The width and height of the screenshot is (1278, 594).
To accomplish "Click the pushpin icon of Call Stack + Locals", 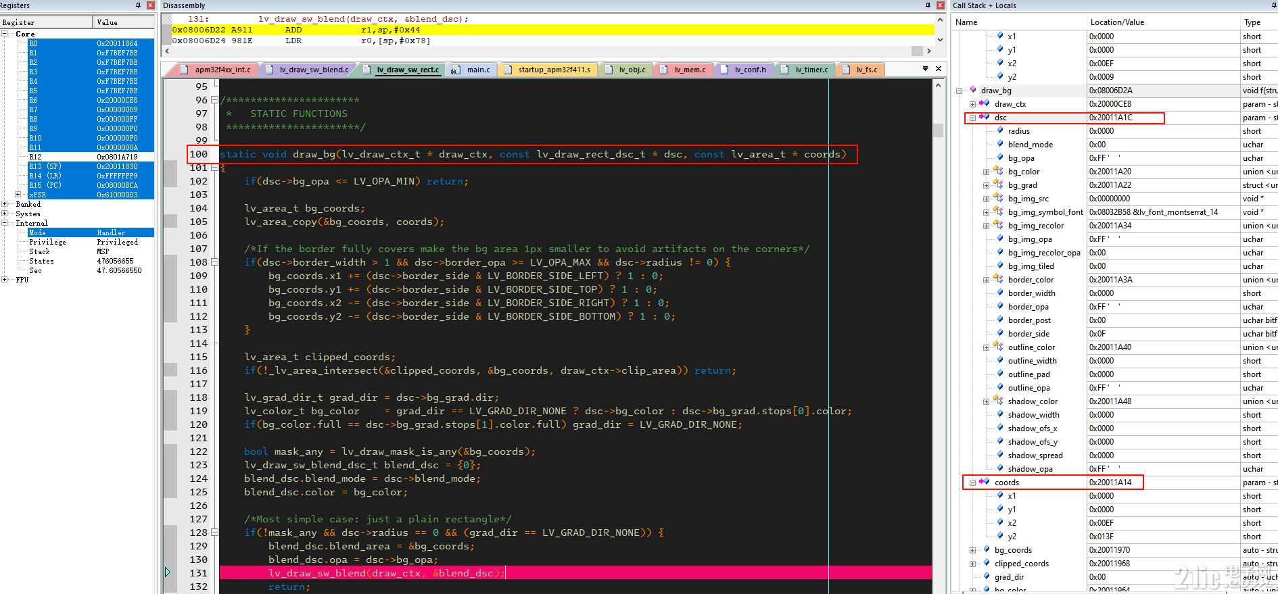I will click(1275, 5).
